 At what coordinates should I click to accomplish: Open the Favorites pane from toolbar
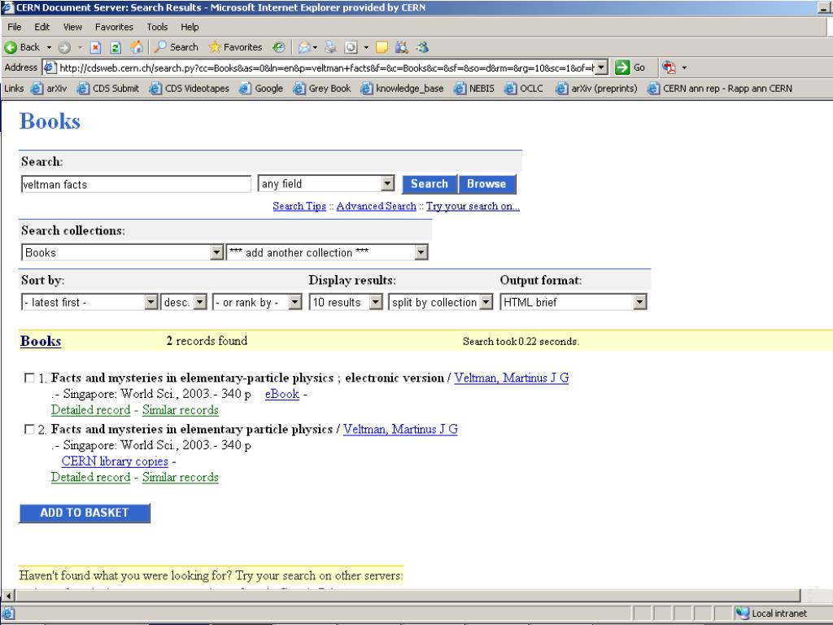tap(235, 47)
